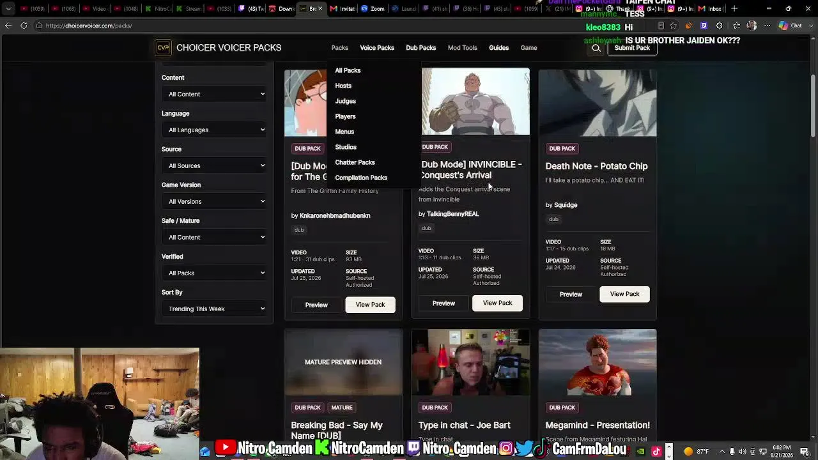Choose Judges from the Packs menu

click(x=345, y=101)
